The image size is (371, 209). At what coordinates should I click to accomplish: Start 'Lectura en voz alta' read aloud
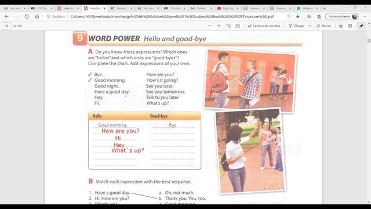264,26
